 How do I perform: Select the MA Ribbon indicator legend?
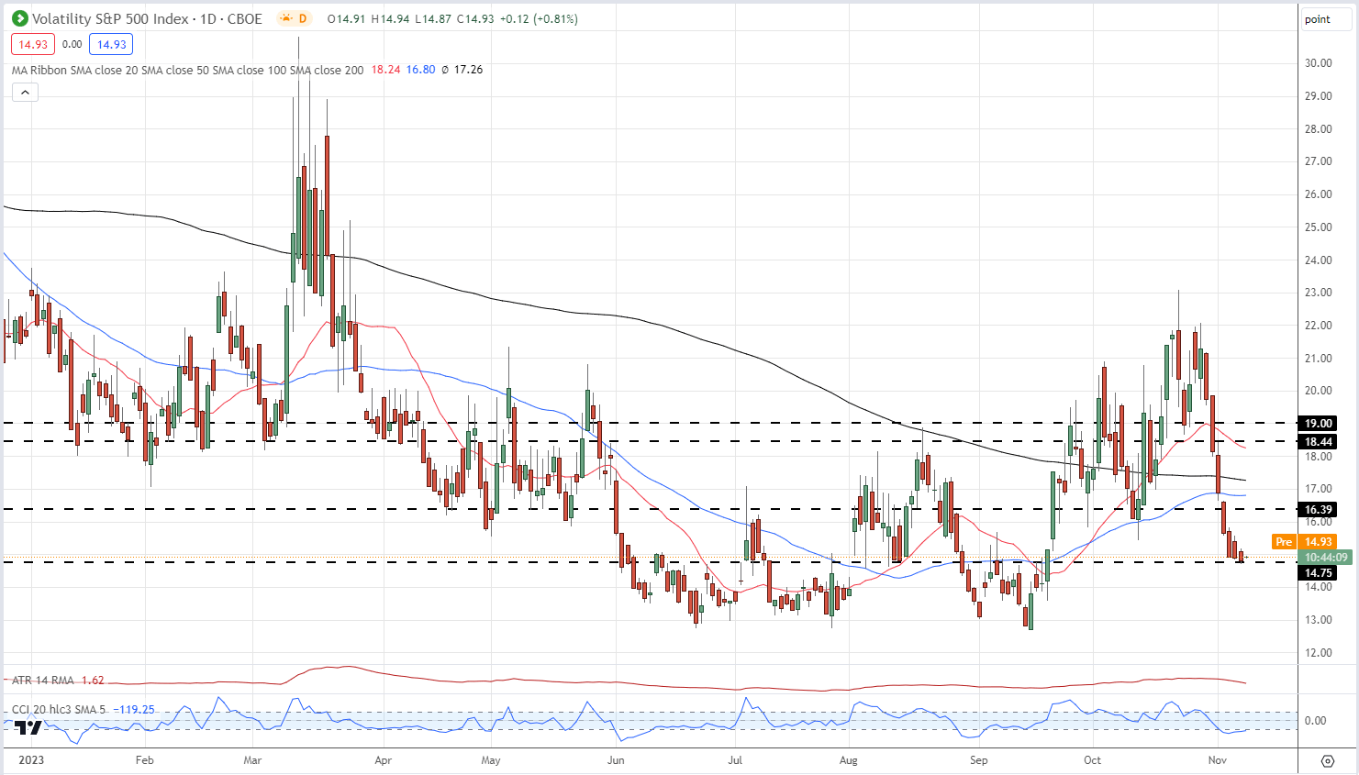(x=187, y=70)
